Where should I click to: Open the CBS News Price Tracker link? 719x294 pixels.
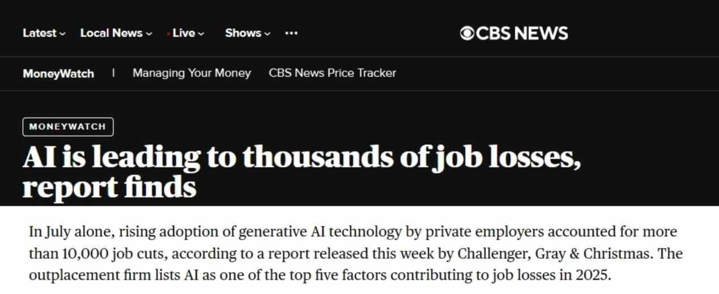332,73
